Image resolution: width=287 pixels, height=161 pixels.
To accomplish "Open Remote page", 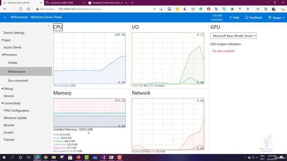I will [9, 125].
